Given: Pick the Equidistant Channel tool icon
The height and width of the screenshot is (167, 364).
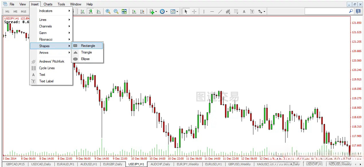Looking at the screenshot, I should tap(228, 11).
